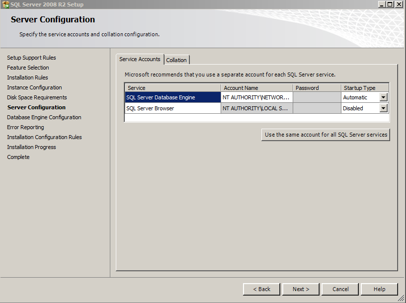The height and width of the screenshot is (303, 406).
Task: Click Installation Rules step in sidebar
Action: (x=27, y=77)
